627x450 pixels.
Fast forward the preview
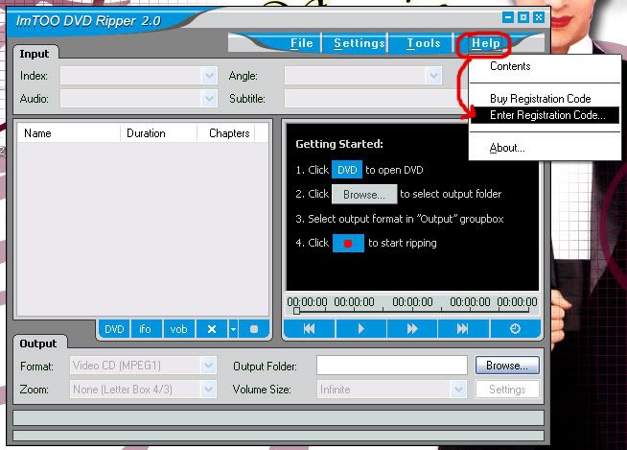pos(412,329)
